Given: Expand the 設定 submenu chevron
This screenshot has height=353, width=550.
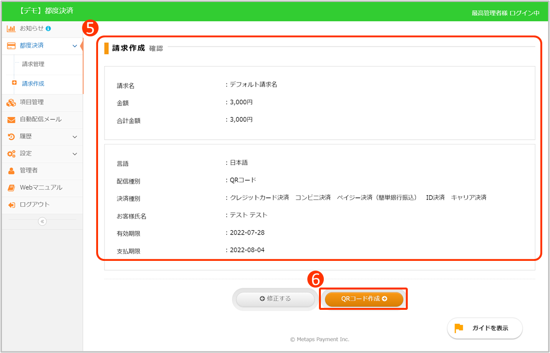Looking at the screenshot, I should (x=74, y=154).
